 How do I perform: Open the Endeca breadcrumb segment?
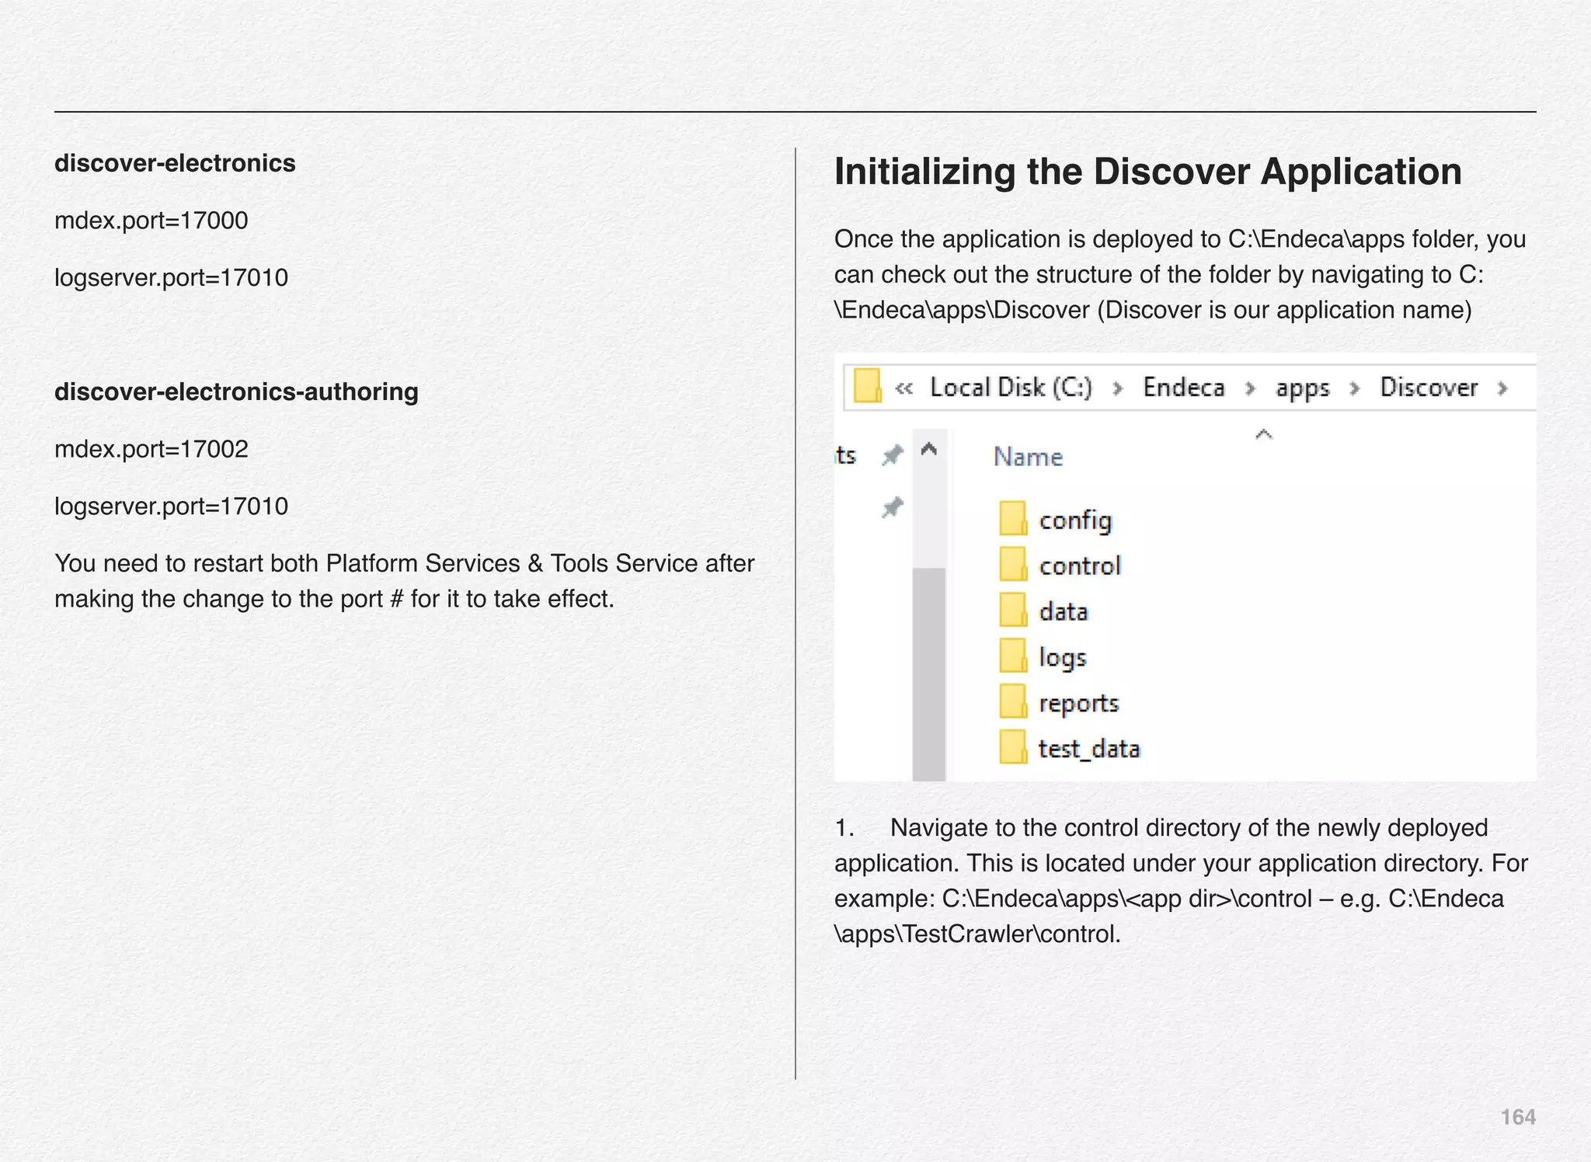(x=1183, y=387)
